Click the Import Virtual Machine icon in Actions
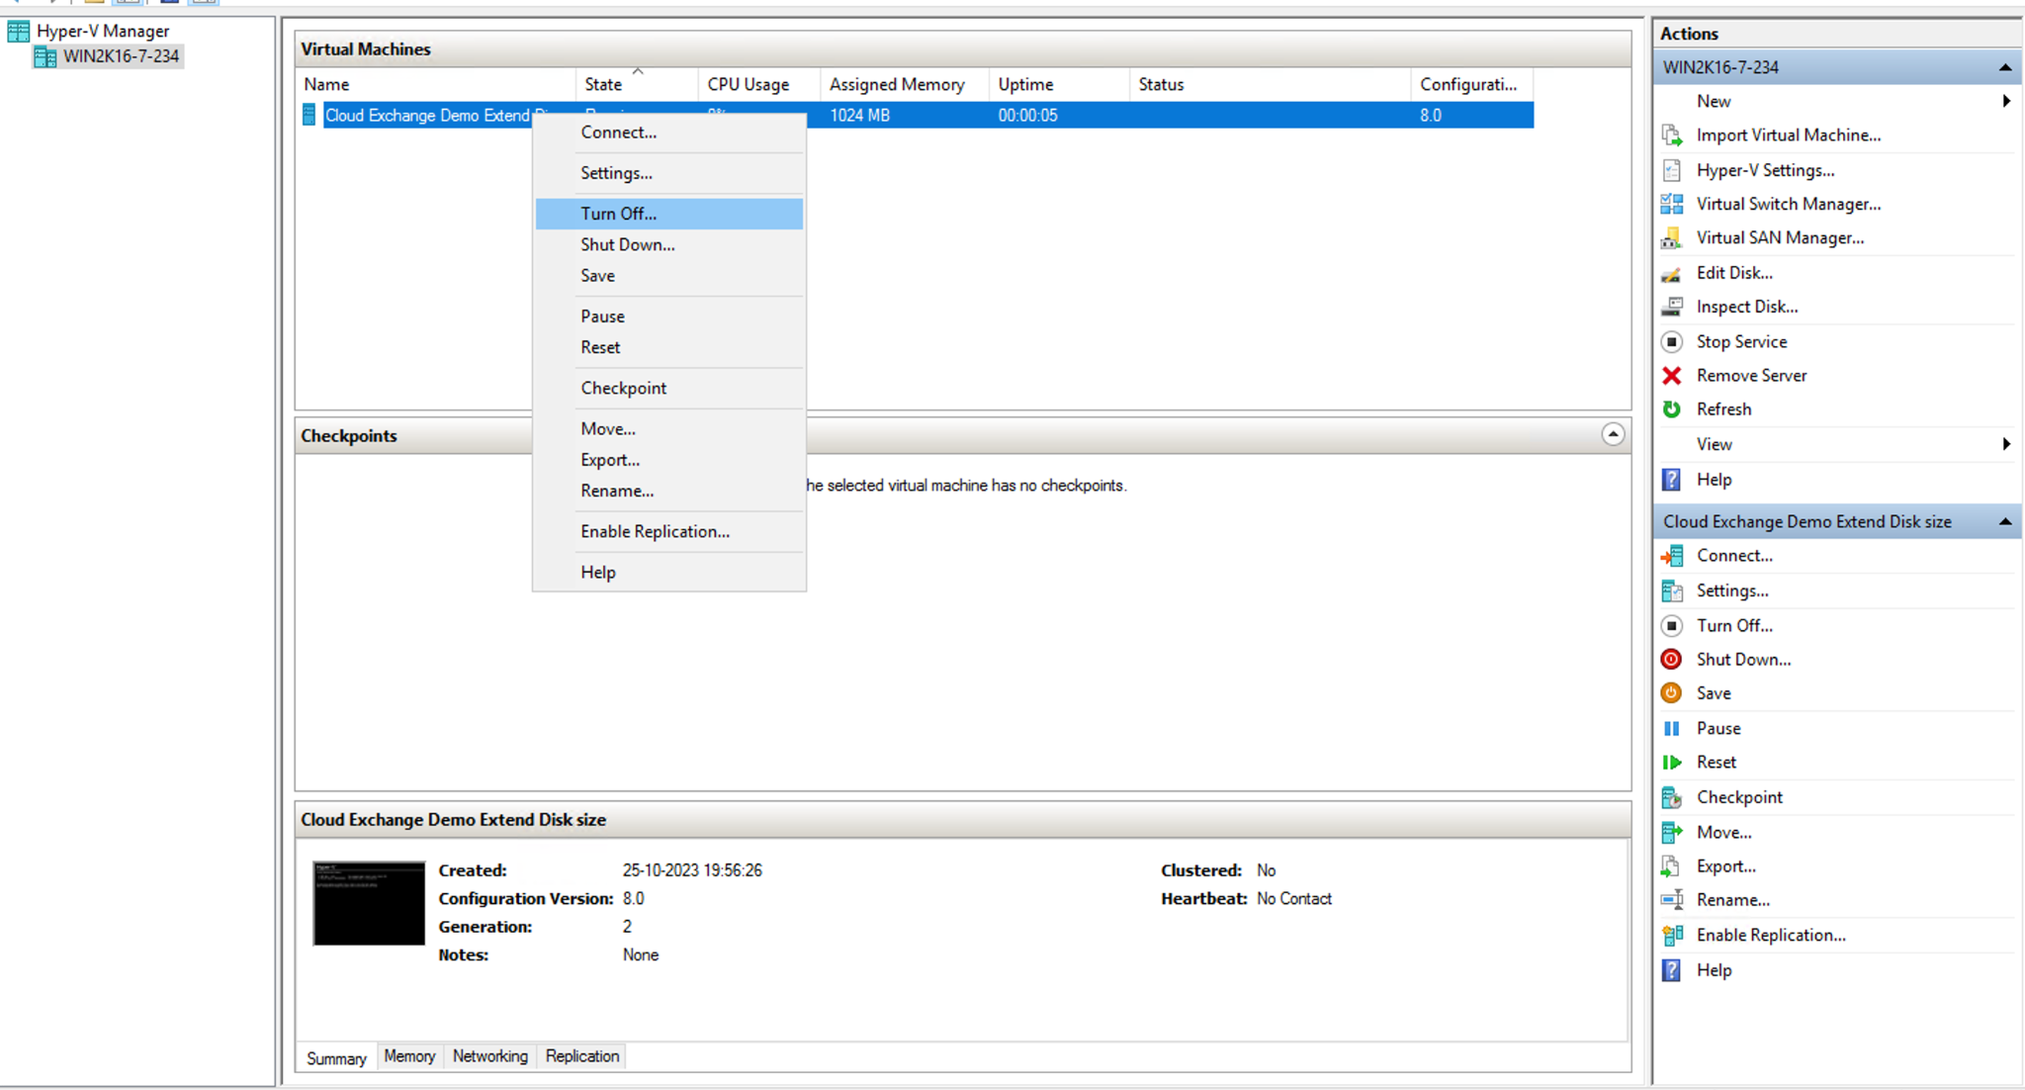The width and height of the screenshot is (2025, 1090). [x=1672, y=136]
